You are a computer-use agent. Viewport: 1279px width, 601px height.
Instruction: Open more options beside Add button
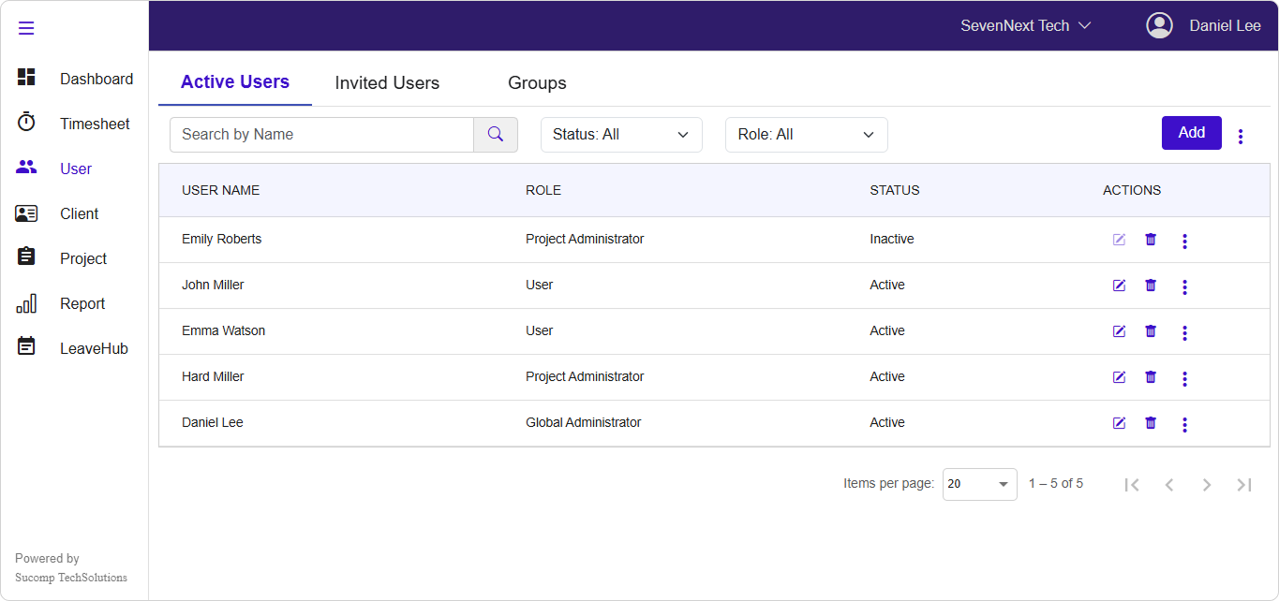click(x=1241, y=137)
